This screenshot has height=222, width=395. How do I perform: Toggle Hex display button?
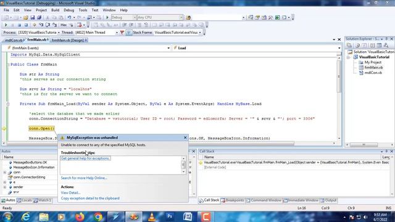point(64,25)
